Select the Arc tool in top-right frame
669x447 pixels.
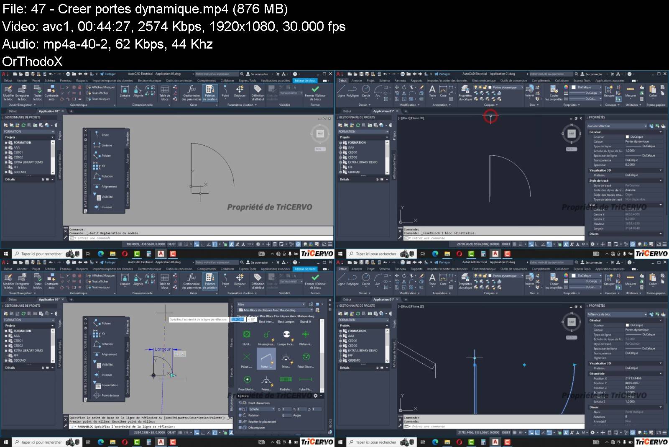378,91
